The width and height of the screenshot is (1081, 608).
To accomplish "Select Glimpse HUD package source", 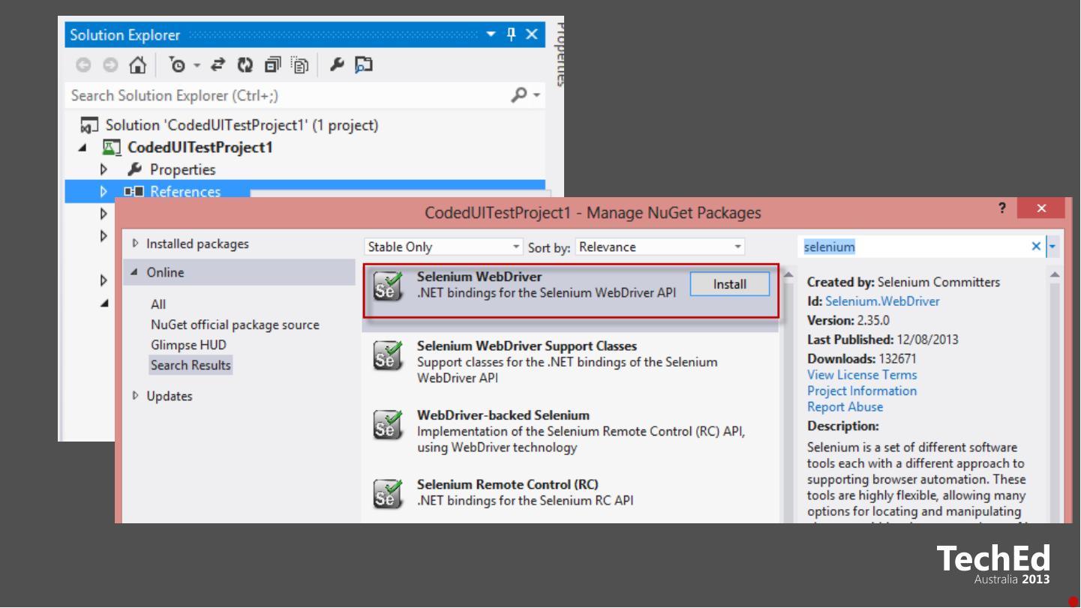I will click(188, 345).
